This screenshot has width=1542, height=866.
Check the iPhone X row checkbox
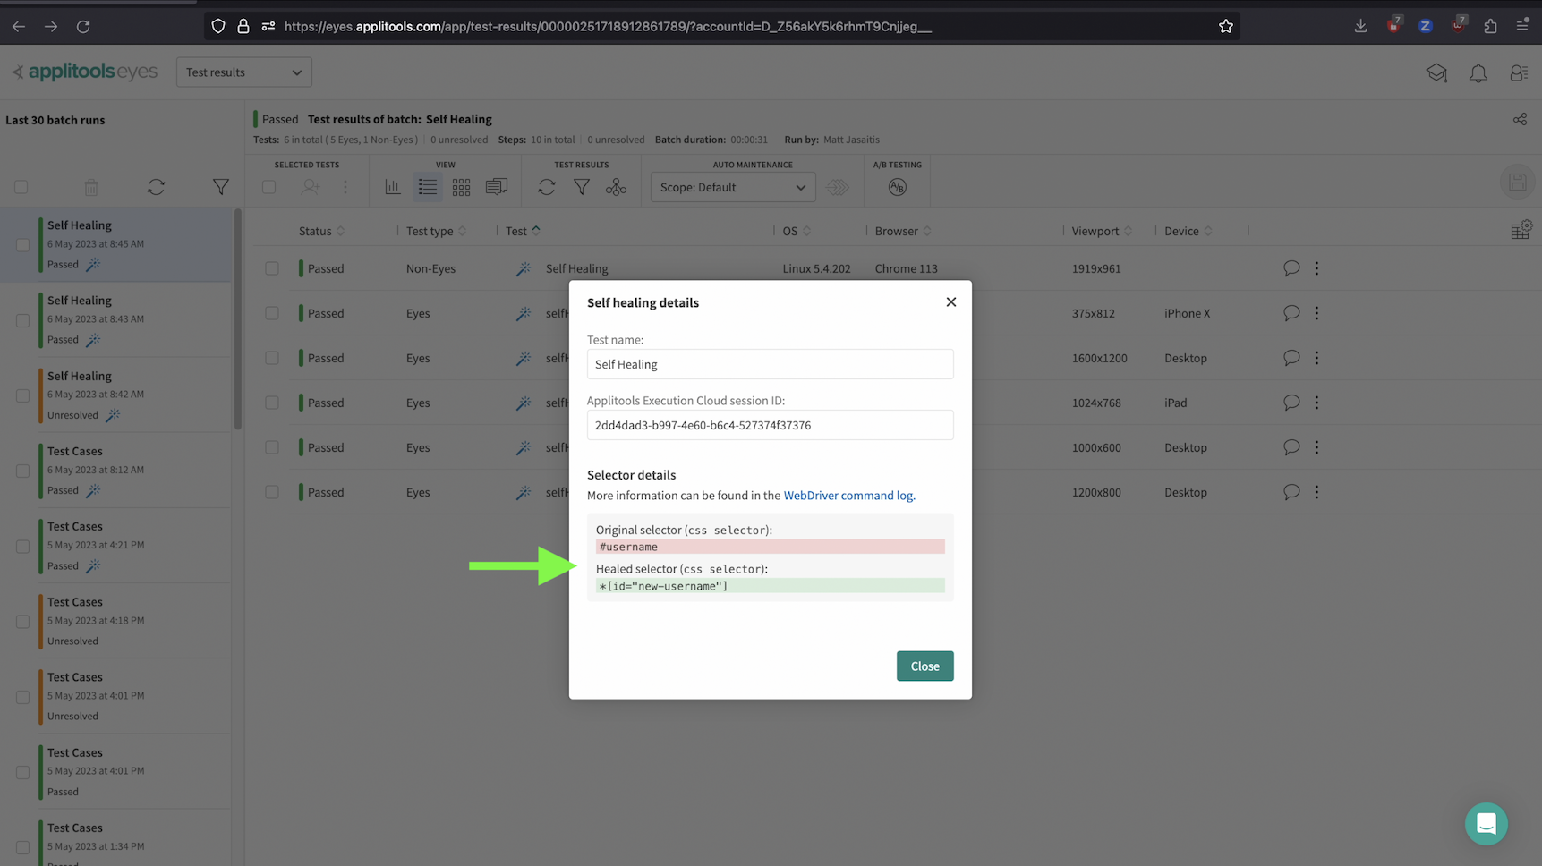point(272,313)
